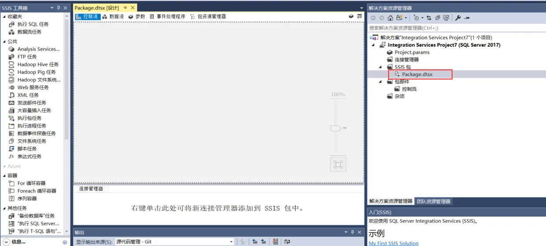Image resolution: width=546 pixels, height=246 pixels.
Task: Select the 控制流 folder under 包部件
Action: (409, 89)
